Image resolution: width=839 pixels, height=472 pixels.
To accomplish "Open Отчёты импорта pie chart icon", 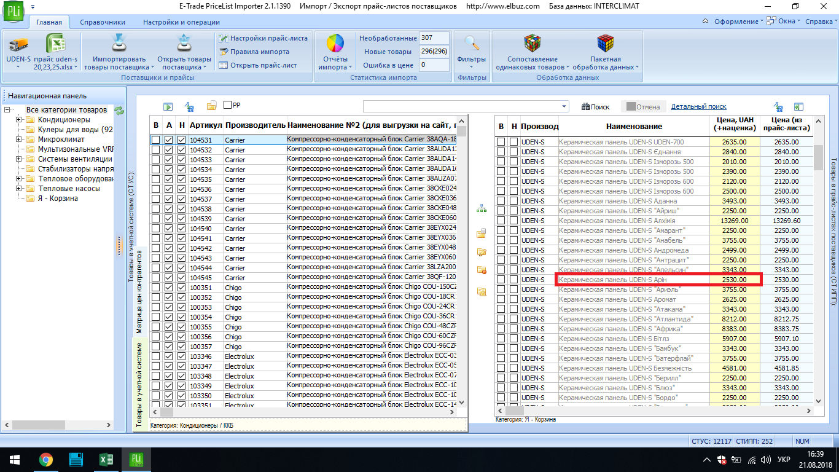I will (x=335, y=44).
